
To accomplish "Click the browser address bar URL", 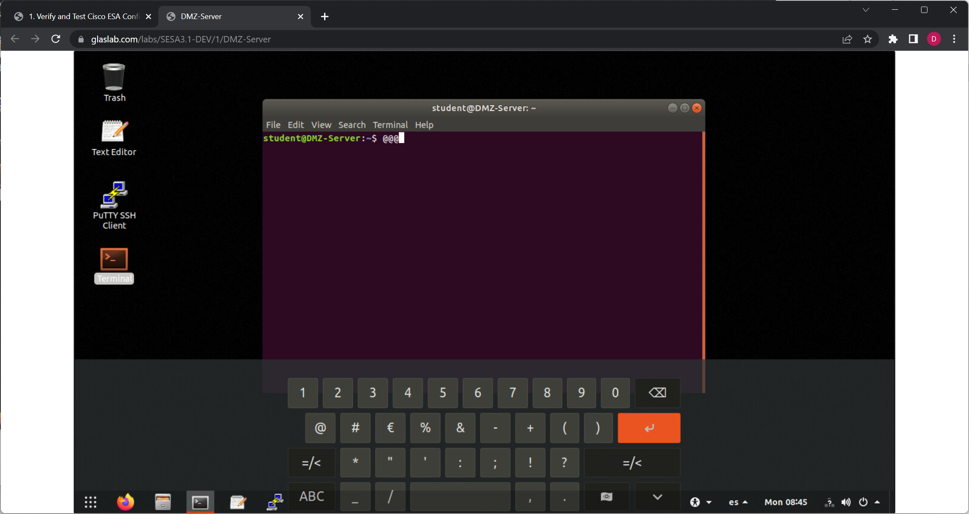I will 181,39.
